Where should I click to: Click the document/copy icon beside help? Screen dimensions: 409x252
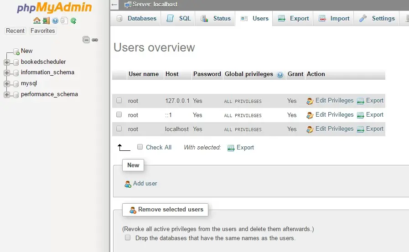click(64, 21)
